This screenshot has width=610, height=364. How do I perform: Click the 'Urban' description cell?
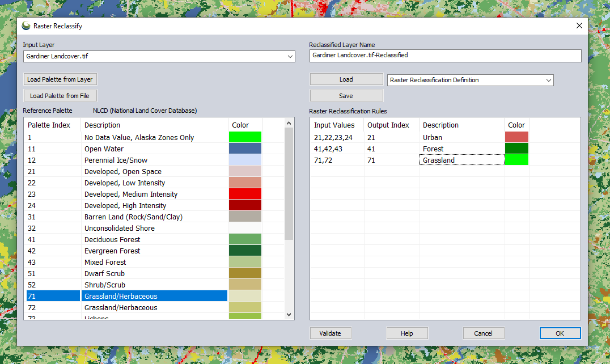[x=462, y=137]
